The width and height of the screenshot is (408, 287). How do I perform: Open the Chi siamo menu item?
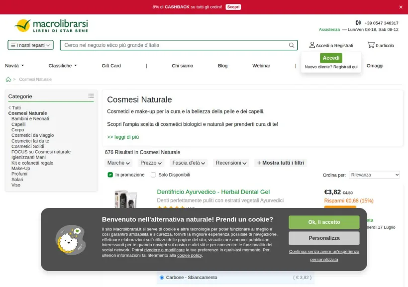click(183, 66)
